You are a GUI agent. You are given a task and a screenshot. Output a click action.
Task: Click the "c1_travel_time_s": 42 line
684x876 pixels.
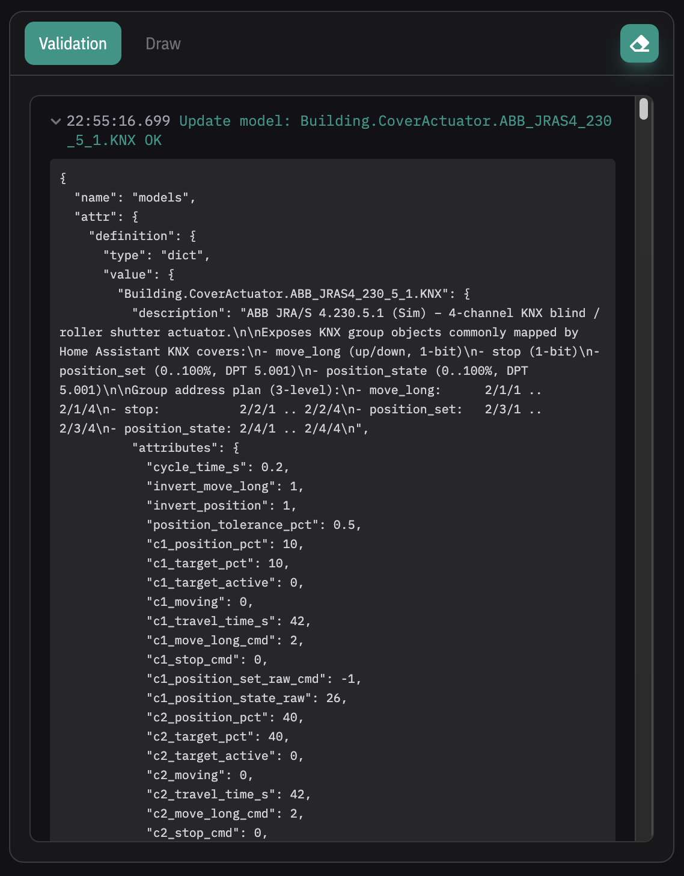[x=228, y=621]
